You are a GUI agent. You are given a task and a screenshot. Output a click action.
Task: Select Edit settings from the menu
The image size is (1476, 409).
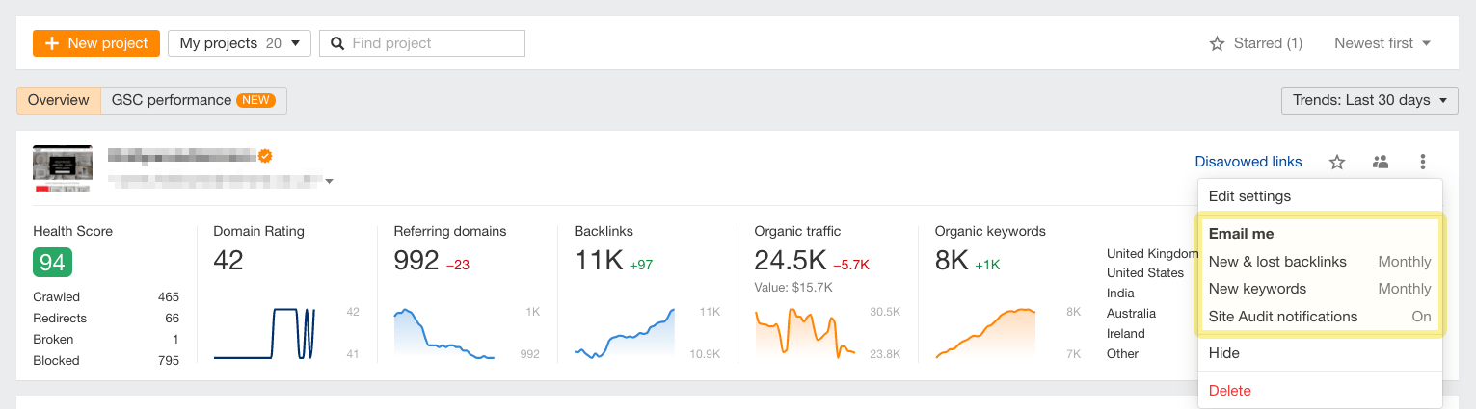tap(1249, 196)
